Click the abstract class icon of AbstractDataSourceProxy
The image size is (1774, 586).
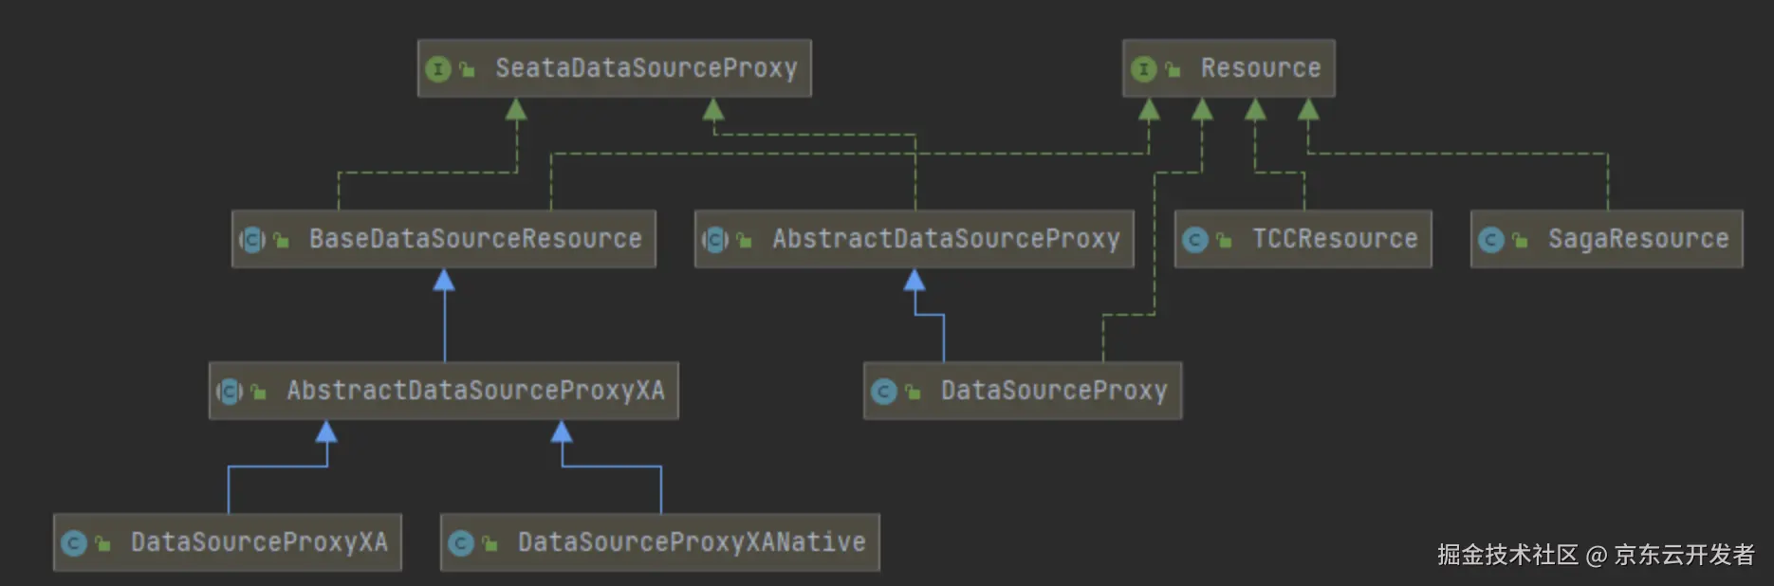pos(715,240)
